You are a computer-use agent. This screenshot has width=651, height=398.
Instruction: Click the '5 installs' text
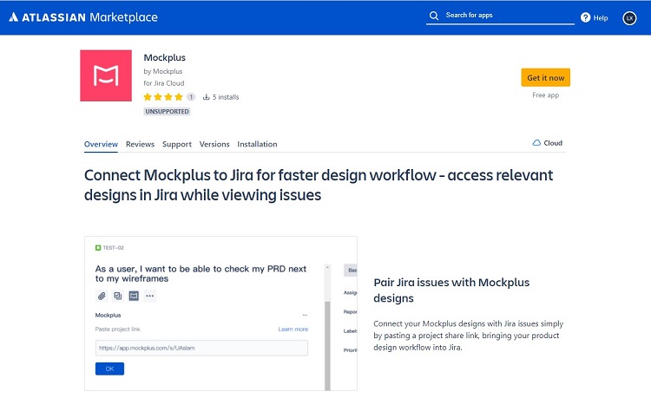pos(226,97)
